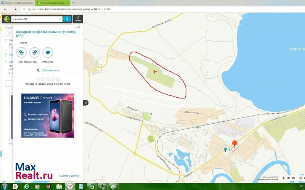Click the search input with 'училище 33'
Screen dimensions: 305x190
coord(34,19)
